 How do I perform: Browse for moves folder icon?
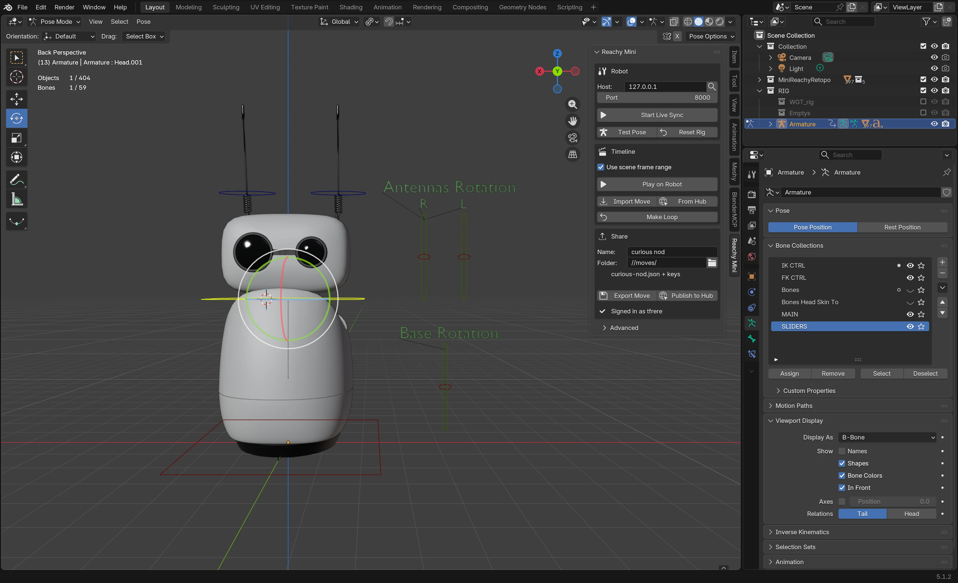pos(712,263)
